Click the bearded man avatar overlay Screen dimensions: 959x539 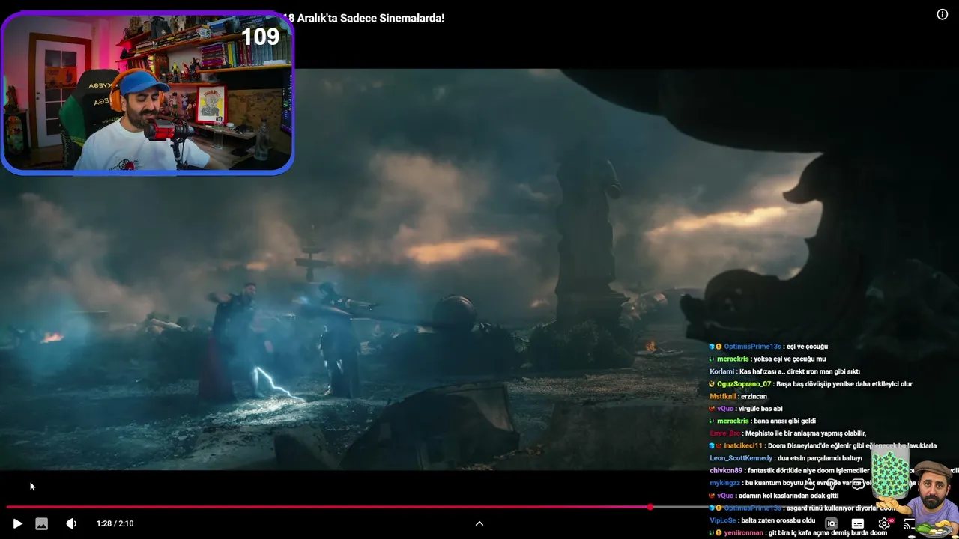pyautogui.click(x=933, y=496)
